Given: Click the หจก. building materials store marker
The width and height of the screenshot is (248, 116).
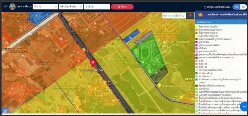Looking at the screenshot, I should coord(61,39).
